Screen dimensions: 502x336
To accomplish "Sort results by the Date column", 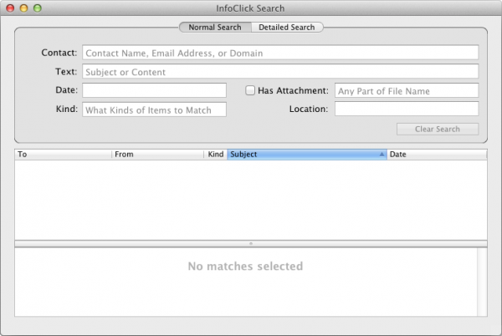I will tap(437, 155).
